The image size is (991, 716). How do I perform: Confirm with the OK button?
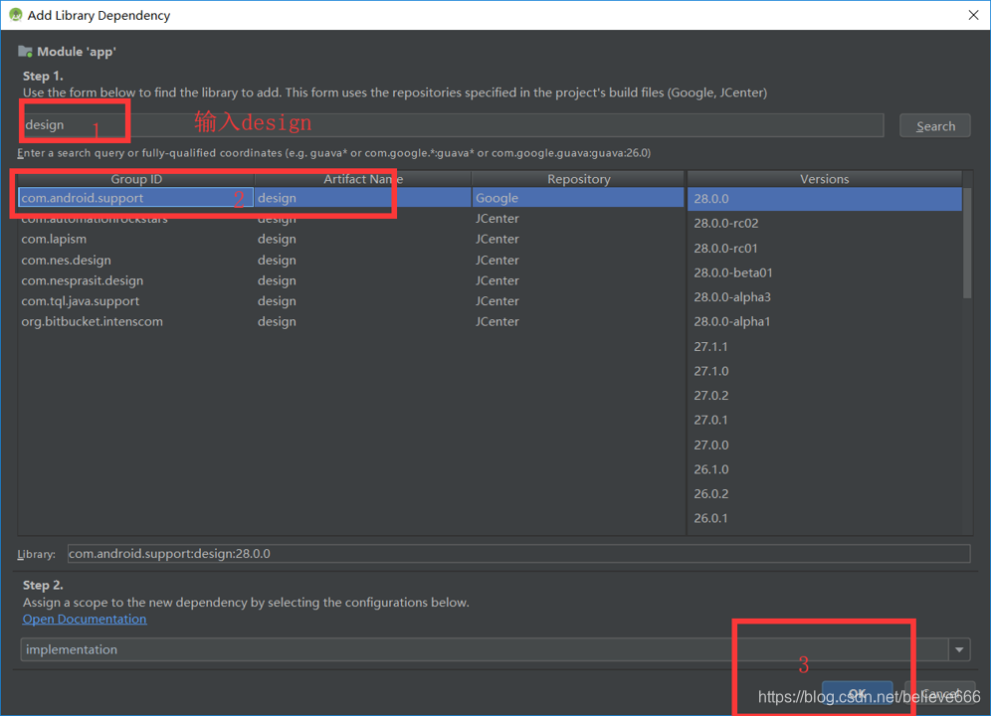(857, 693)
